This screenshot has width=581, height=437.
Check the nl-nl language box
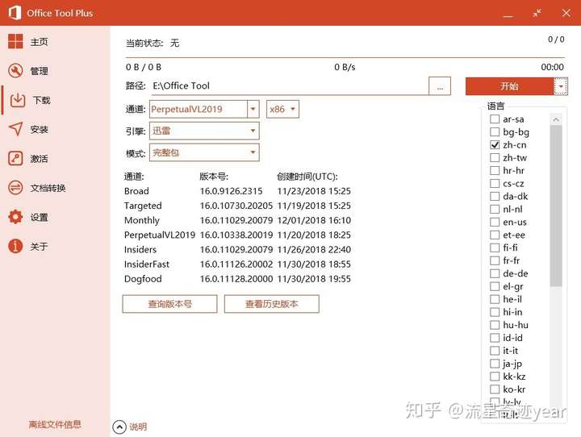(x=495, y=210)
